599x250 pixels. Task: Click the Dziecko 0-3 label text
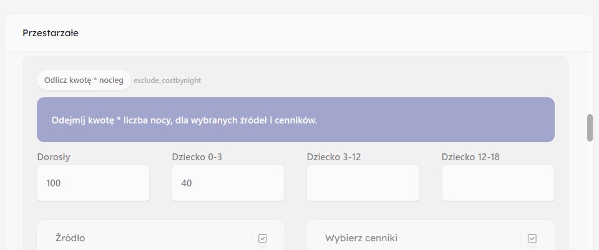[x=197, y=157]
